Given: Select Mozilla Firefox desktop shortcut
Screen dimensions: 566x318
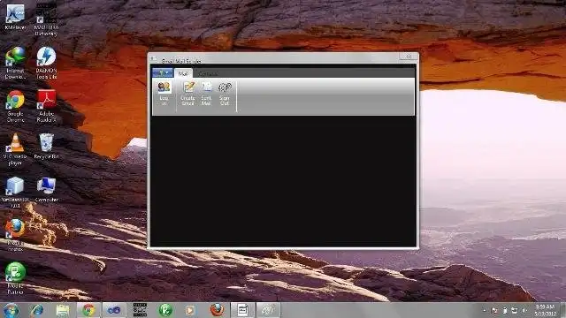Looking at the screenshot, I should coord(15,235).
